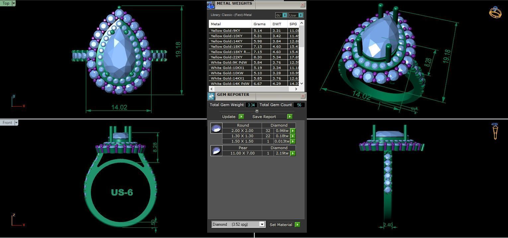Click the Metal Weights panel icon
The image size is (508, 238).
(211, 5)
